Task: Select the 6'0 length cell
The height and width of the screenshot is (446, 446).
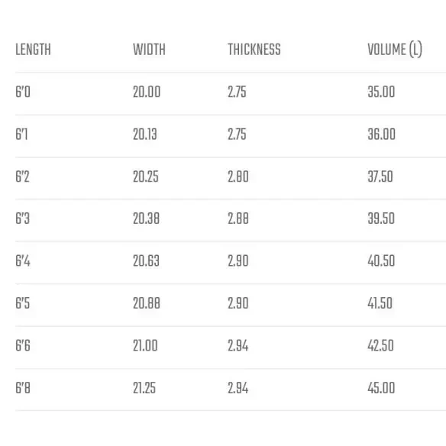Action: [23, 92]
